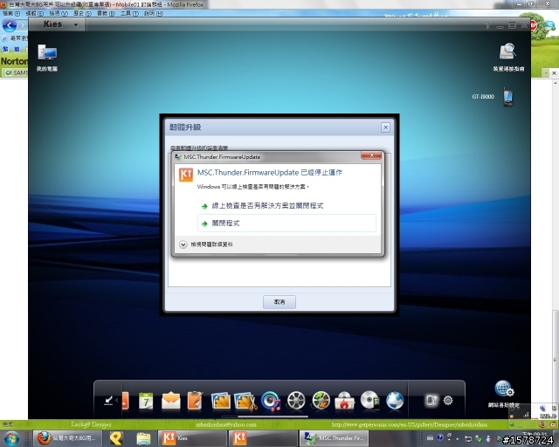
Task: Open the disc burner flame icon
Action: 344,401
